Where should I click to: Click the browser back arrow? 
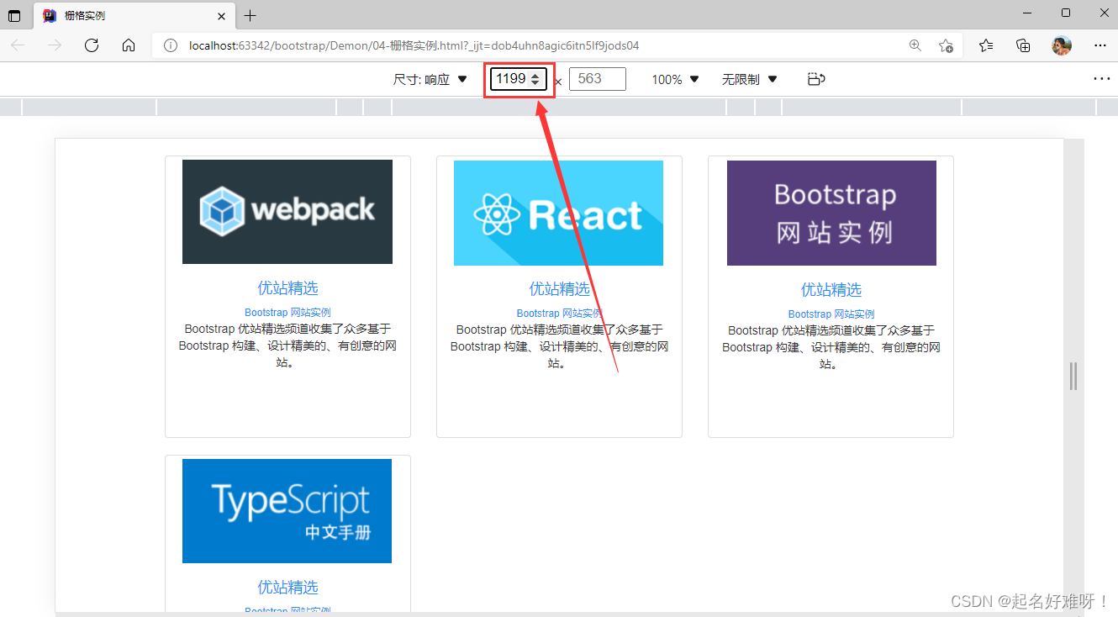click(18, 45)
